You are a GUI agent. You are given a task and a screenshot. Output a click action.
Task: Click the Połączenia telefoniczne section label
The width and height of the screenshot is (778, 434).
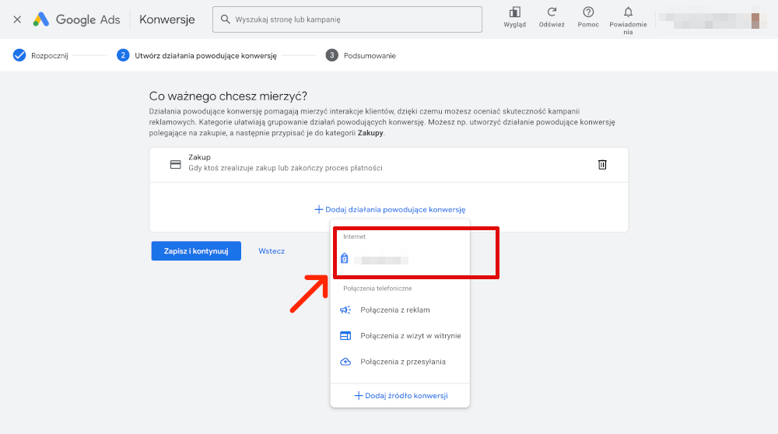pyautogui.click(x=377, y=289)
